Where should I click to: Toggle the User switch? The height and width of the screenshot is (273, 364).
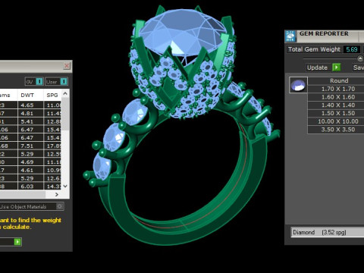[56, 82]
